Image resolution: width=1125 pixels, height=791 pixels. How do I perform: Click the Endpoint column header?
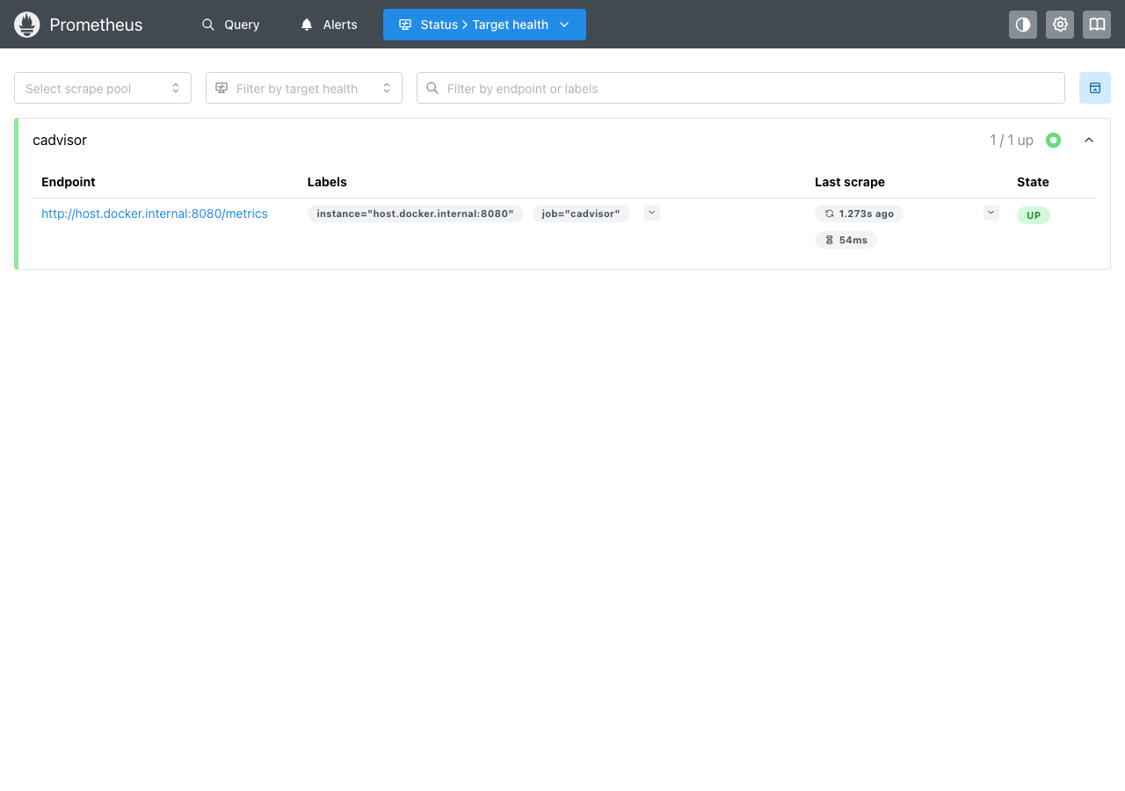(69, 182)
